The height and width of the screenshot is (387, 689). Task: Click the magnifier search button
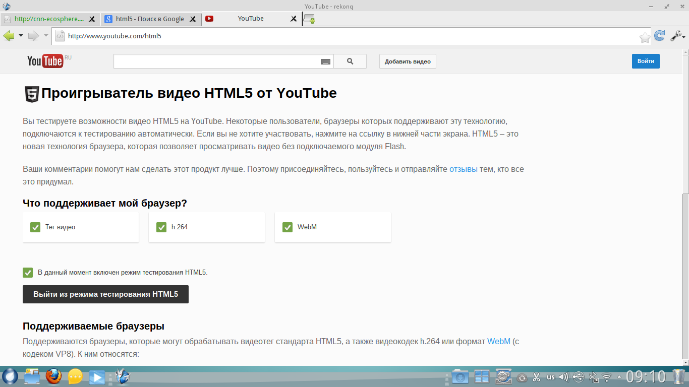(350, 61)
